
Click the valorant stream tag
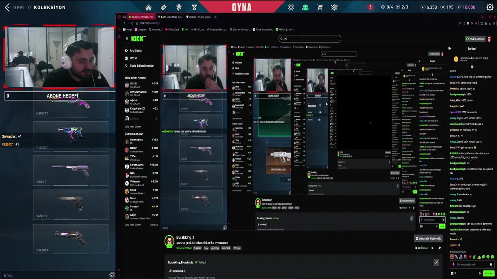pos(226,248)
